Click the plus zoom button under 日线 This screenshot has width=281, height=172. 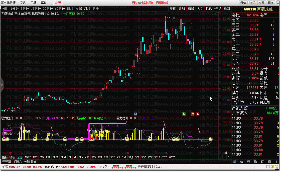click(x=221, y=157)
